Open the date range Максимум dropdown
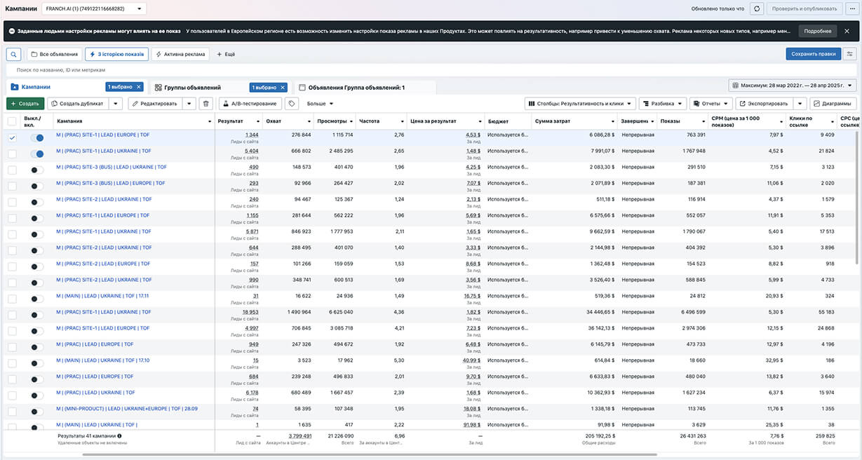Image resolution: width=862 pixels, height=460 pixels. (793, 86)
